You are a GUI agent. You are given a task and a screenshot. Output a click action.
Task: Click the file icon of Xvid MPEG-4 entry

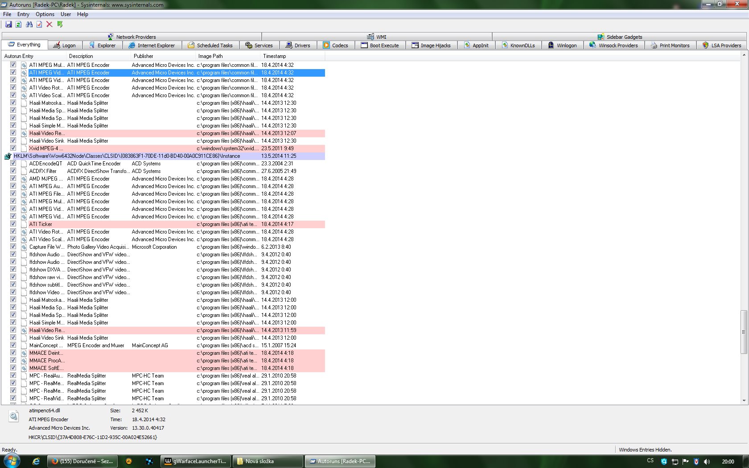[24, 148]
